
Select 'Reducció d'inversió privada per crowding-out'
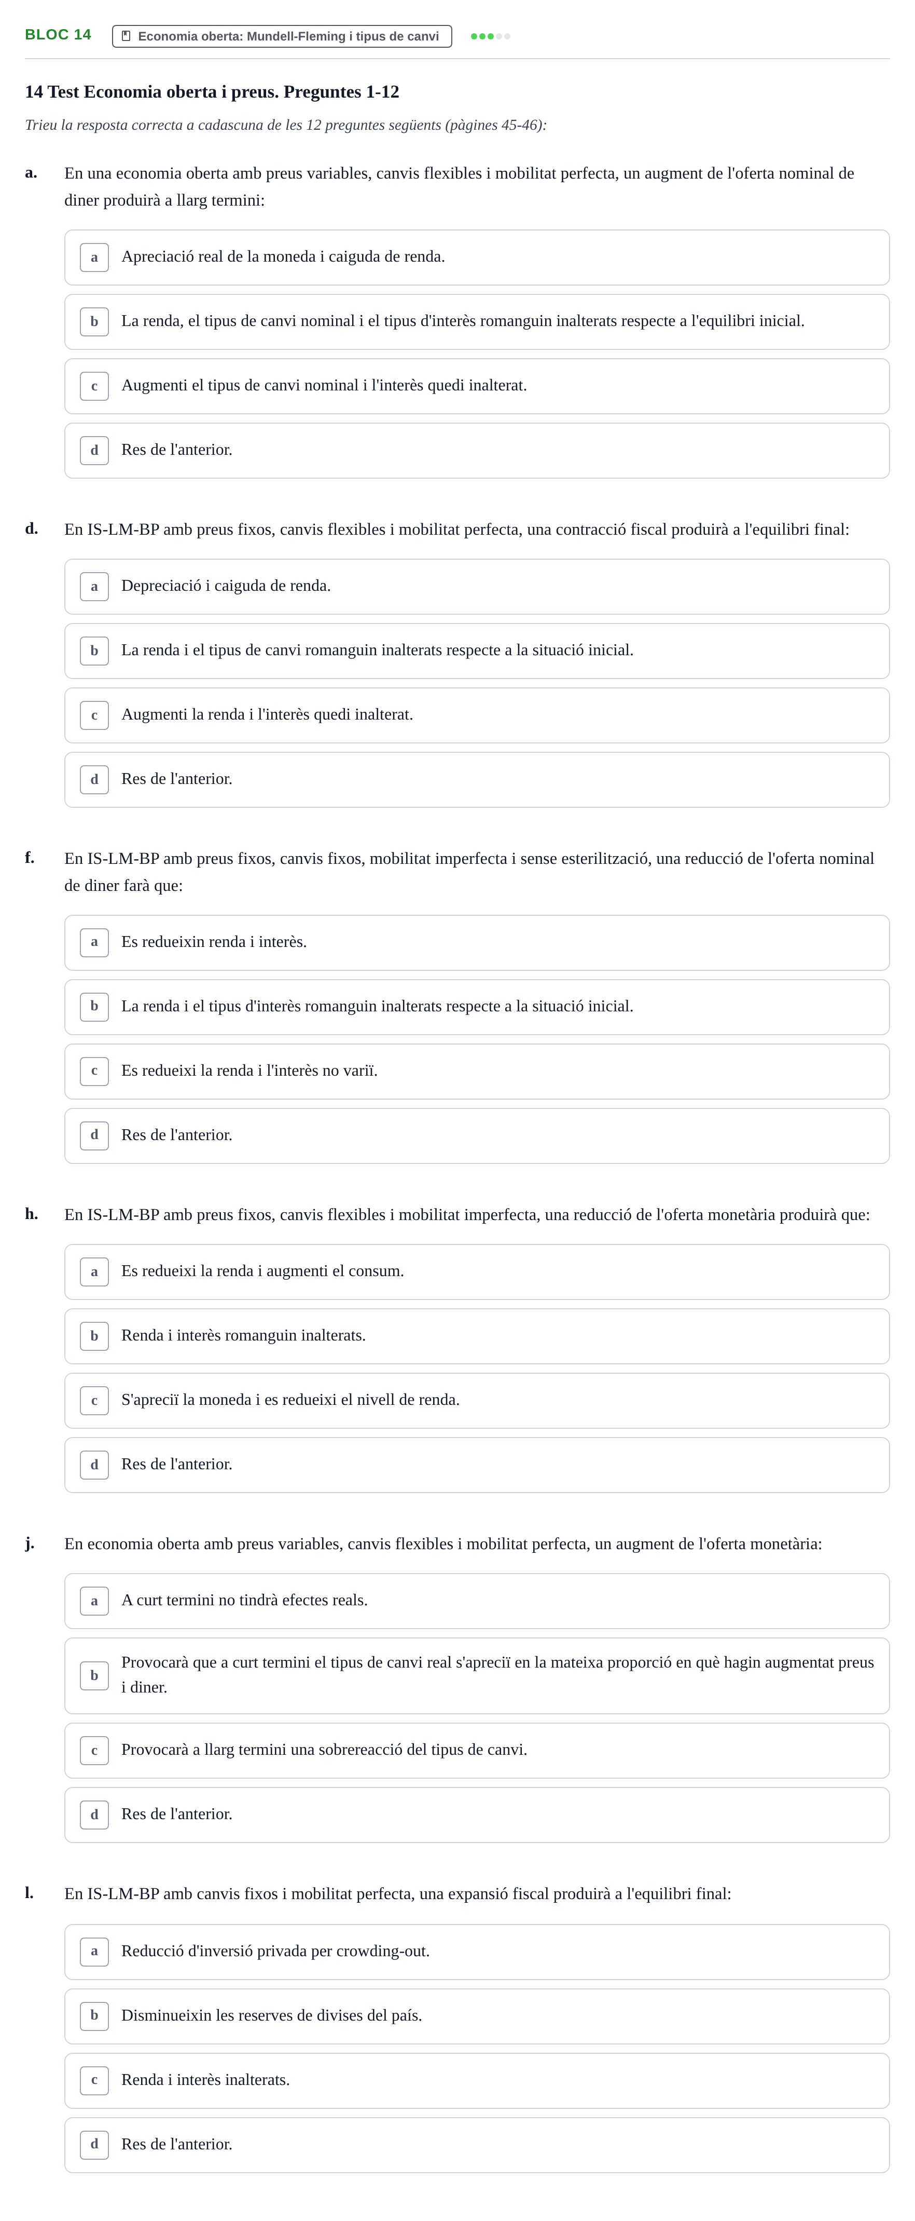477,1952
